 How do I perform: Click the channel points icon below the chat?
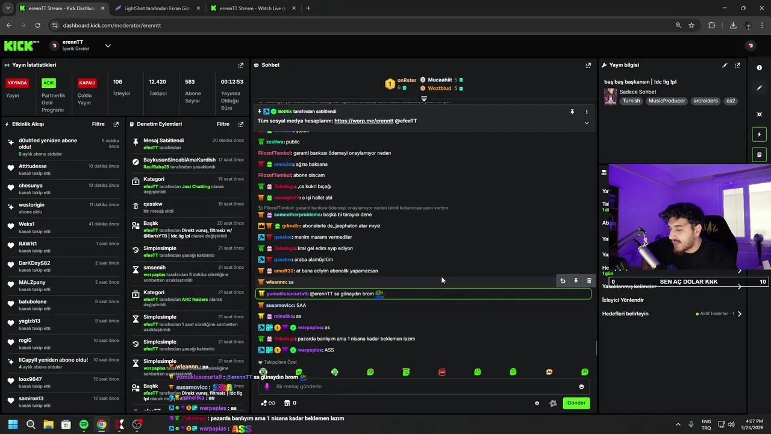tap(267, 403)
